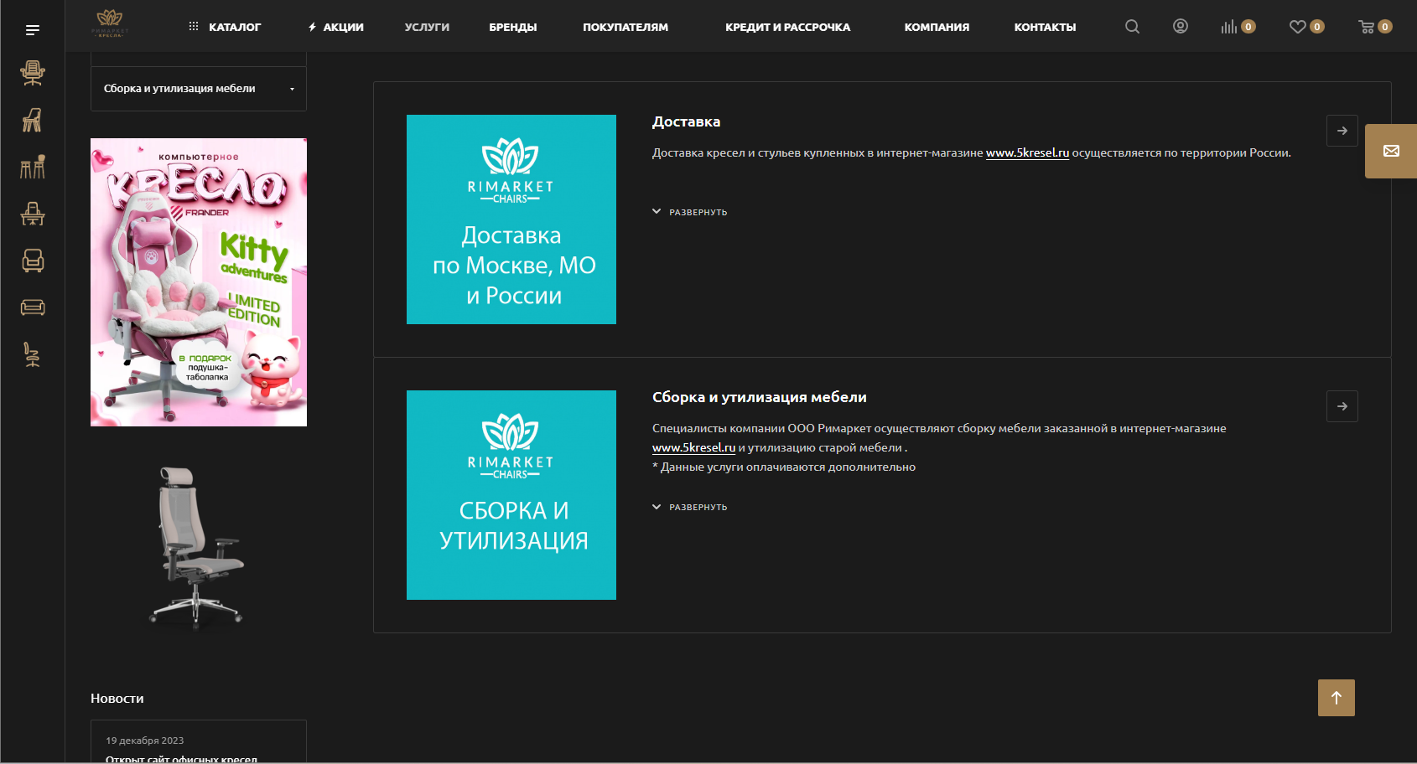1417x764 pixels.
Task: Click the search magnifier icon
Action: [x=1132, y=27]
